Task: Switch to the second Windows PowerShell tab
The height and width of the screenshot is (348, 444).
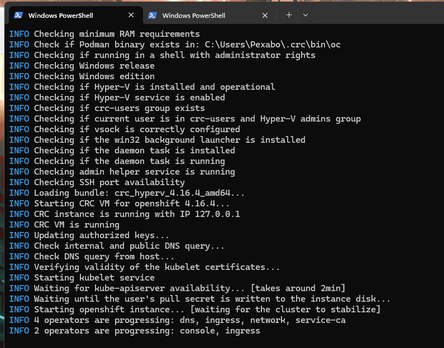Action: (209, 15)
